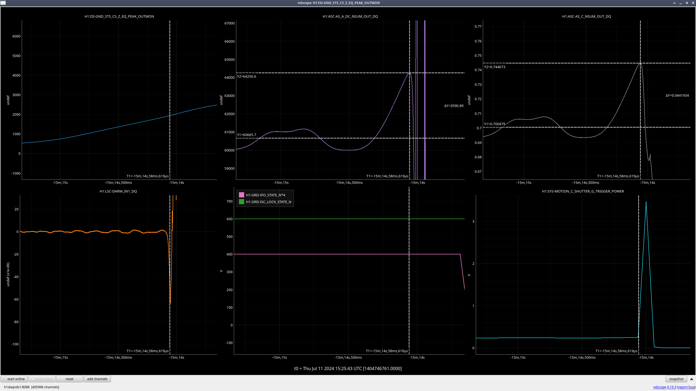Viewport: 696px width, 391px height.
Task: Shade the window with the up-caret title icon
Action: click(x=674, y=3)
